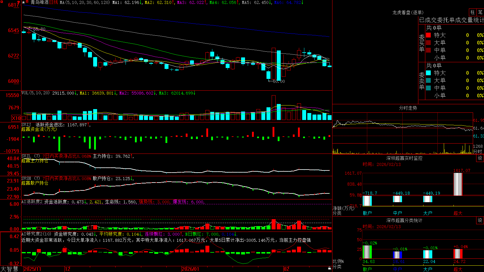Click the MA(5,10,20,30,60,120) indicator parameters
The image size is (484, 272).
pos(85,2)
